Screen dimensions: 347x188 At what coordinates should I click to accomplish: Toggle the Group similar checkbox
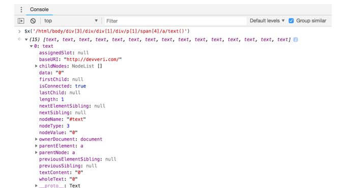291,21
